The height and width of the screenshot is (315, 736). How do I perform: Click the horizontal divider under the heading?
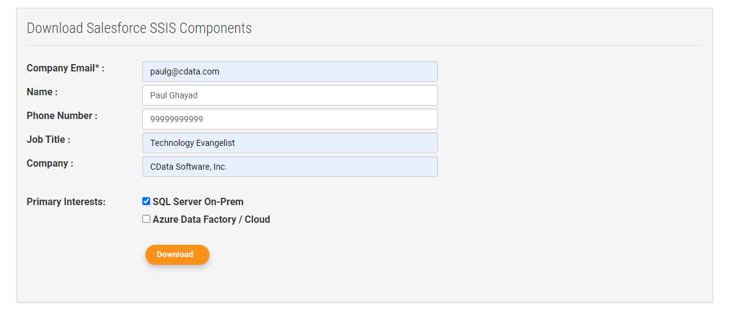pos(364,45)
